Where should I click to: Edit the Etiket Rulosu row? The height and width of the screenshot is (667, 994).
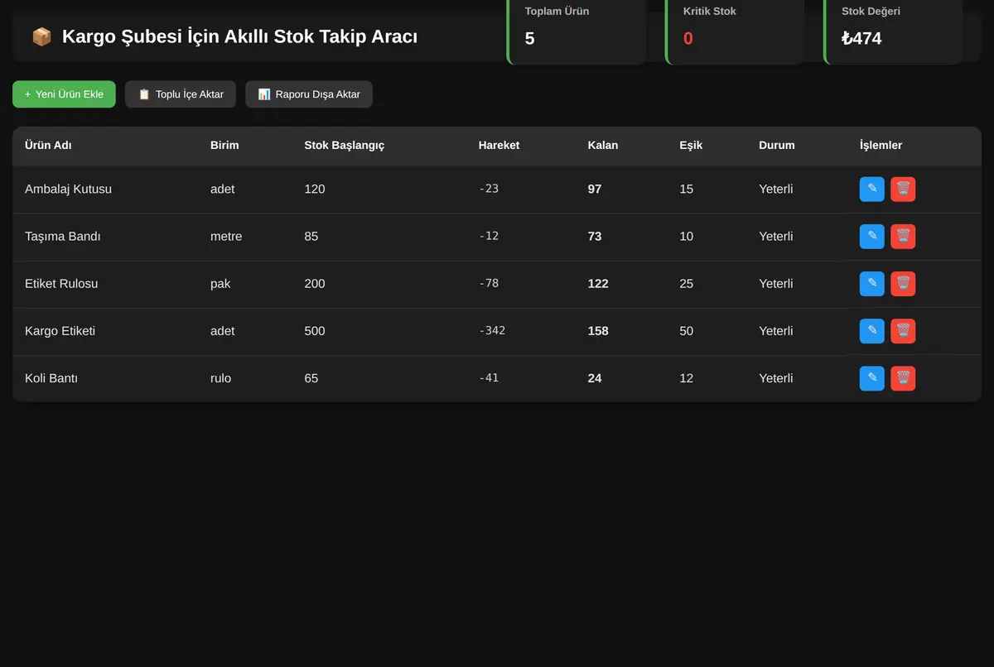point(872,284)
